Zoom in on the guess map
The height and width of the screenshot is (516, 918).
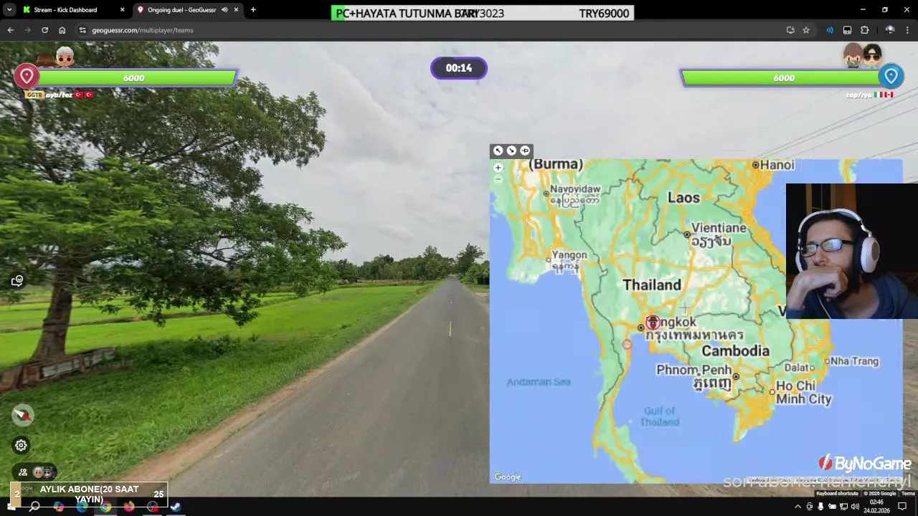click(x=498, y=168)
